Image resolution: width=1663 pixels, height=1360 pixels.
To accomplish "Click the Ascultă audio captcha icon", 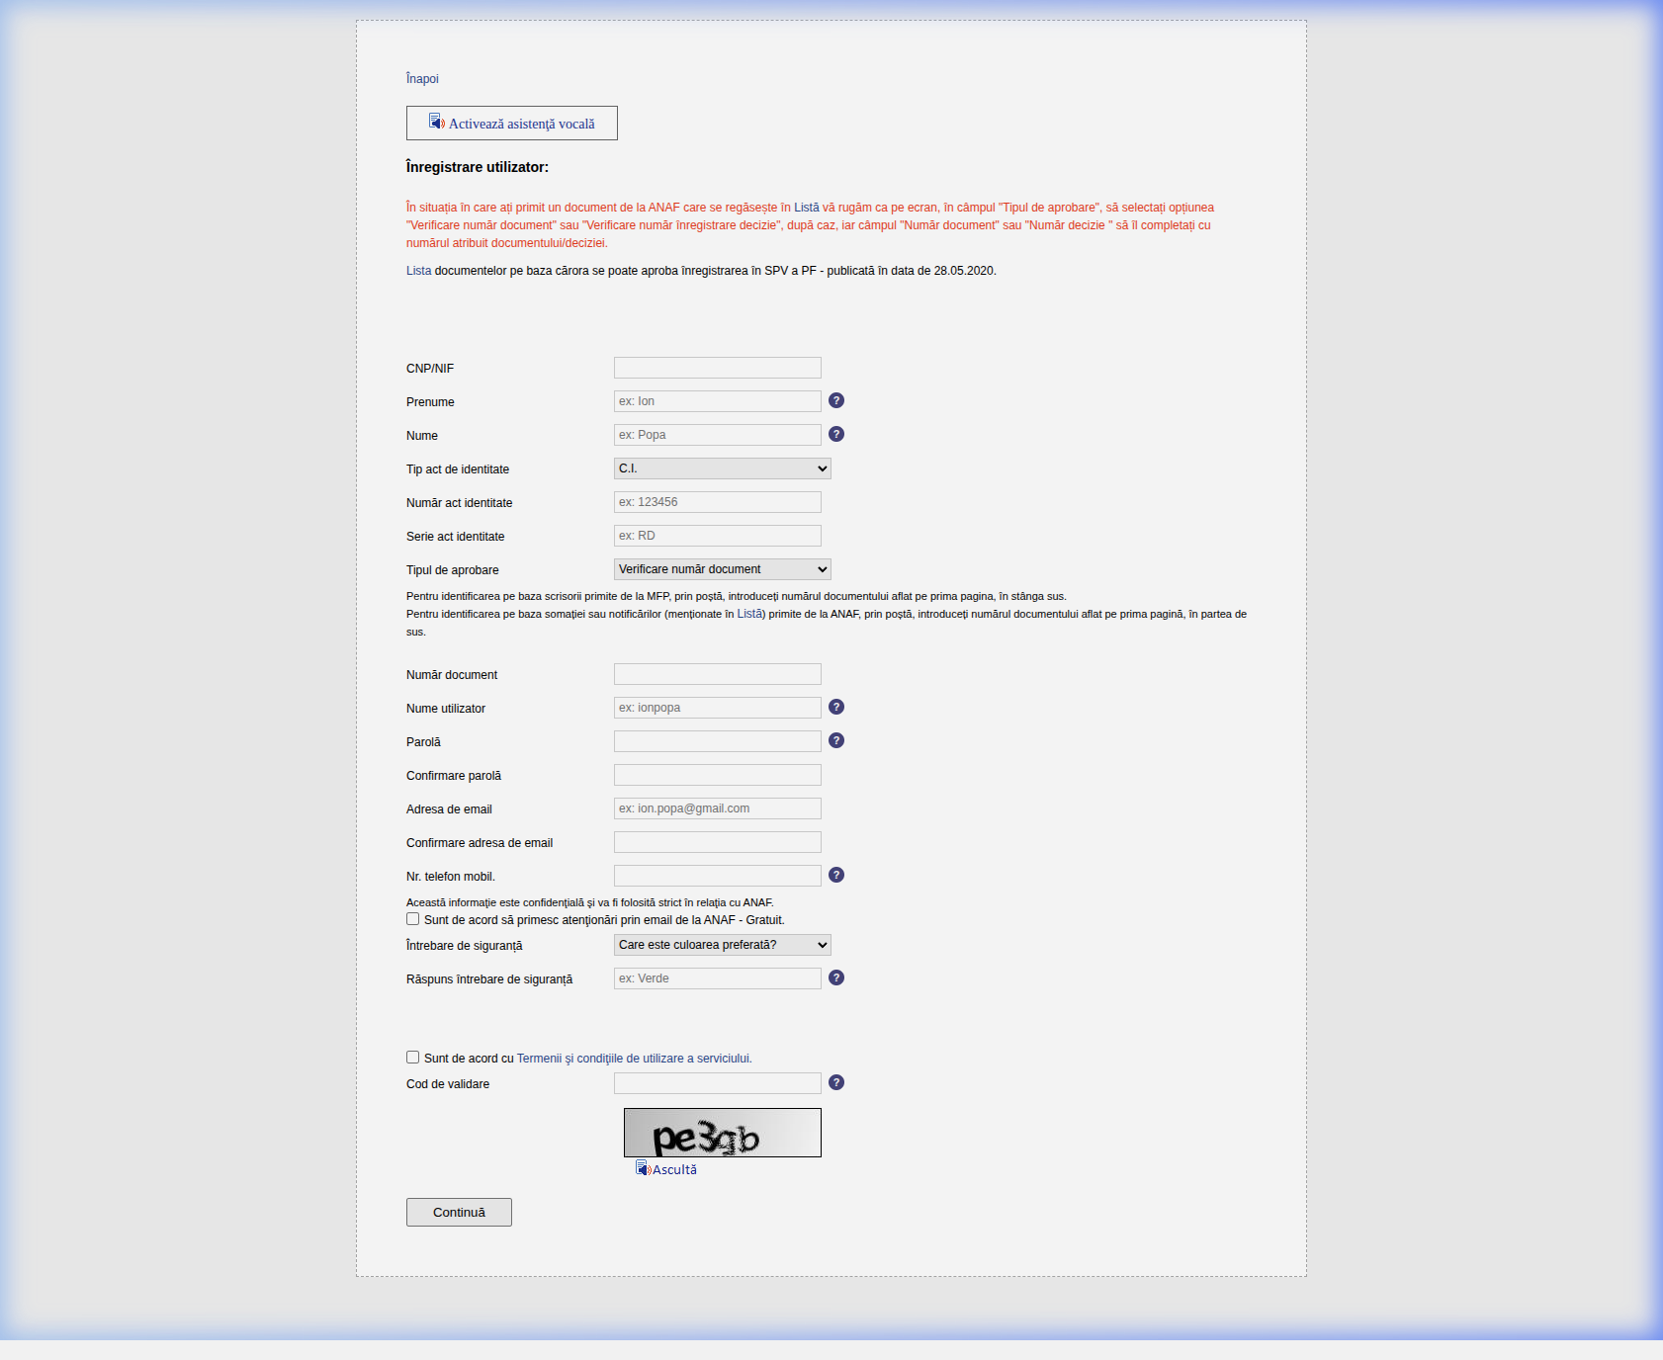I will [x=643, y=1169].
